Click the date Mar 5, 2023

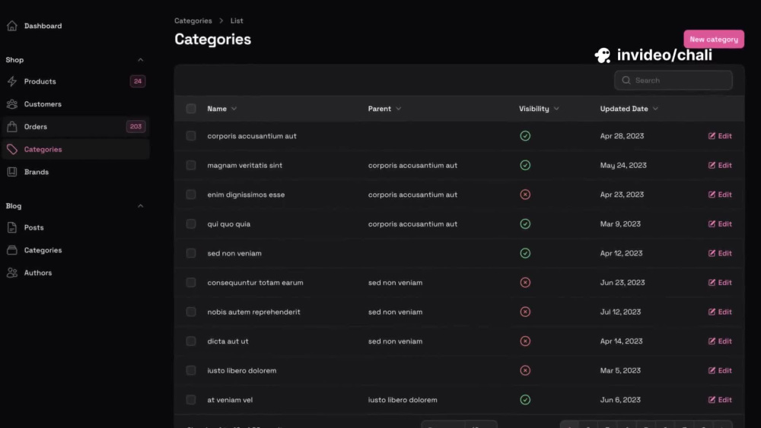coord(620,370)
